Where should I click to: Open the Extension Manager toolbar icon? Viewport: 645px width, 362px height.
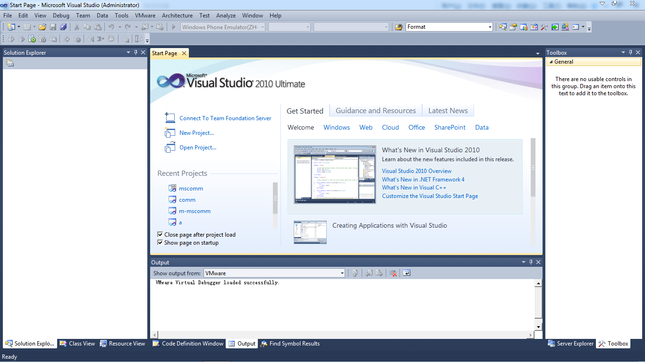pyautogui.click(x=565, y=27)
